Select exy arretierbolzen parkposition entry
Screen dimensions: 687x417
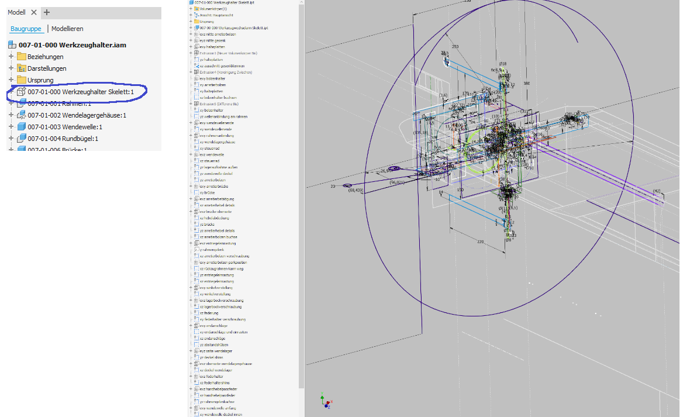pos(223,263)
